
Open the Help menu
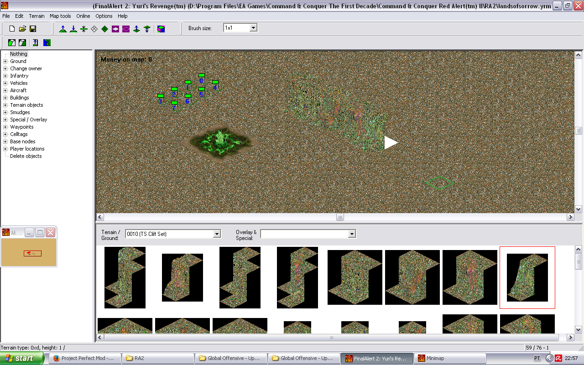click(x=123, y=16)
